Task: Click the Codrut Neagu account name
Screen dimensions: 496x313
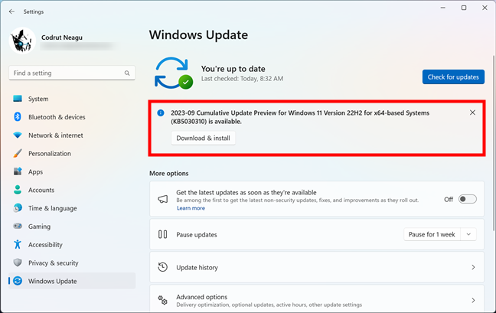Action: 62,37
